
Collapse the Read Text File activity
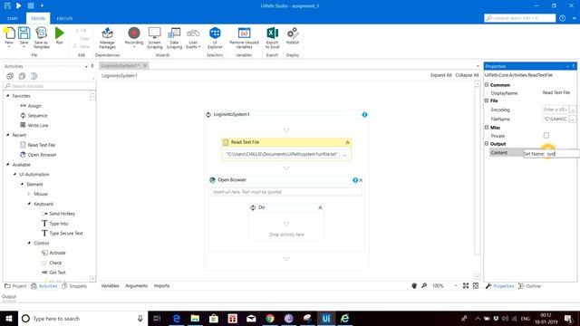tap(347, 142)
